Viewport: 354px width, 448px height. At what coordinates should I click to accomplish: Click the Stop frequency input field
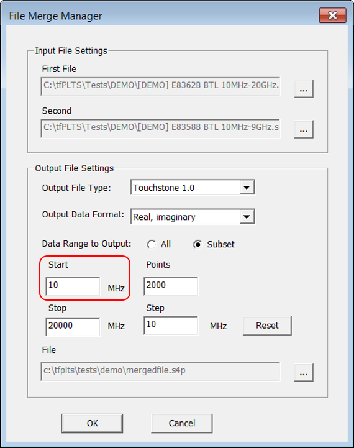click(x=73, y=327)
